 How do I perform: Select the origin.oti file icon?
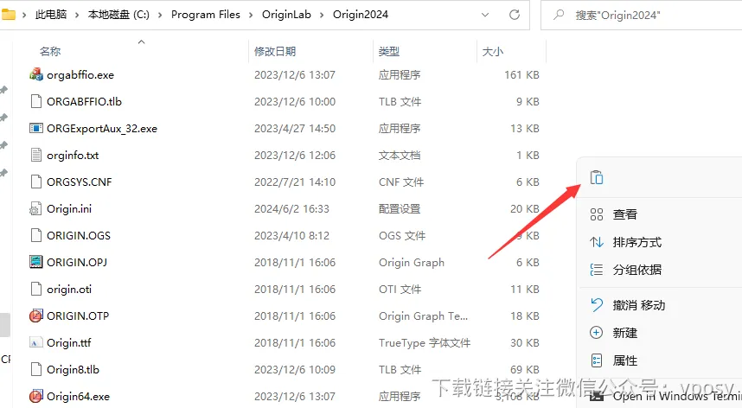pos(36,289)
